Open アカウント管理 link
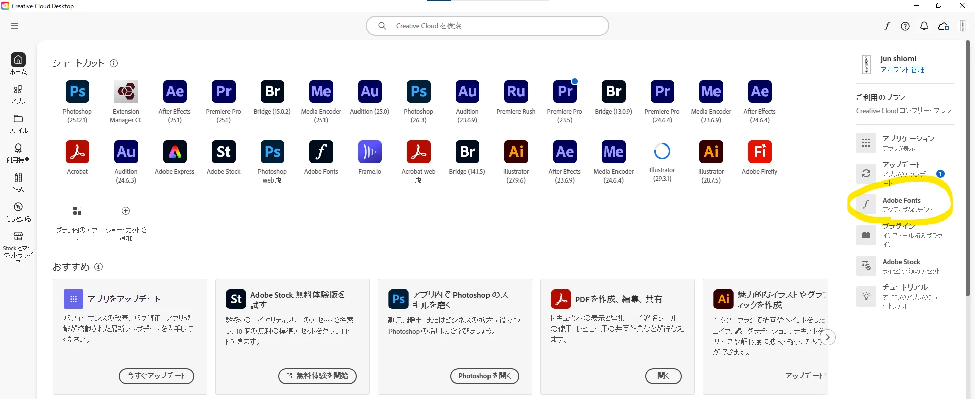This screenshot has width=975, height=399. [902, 70]
